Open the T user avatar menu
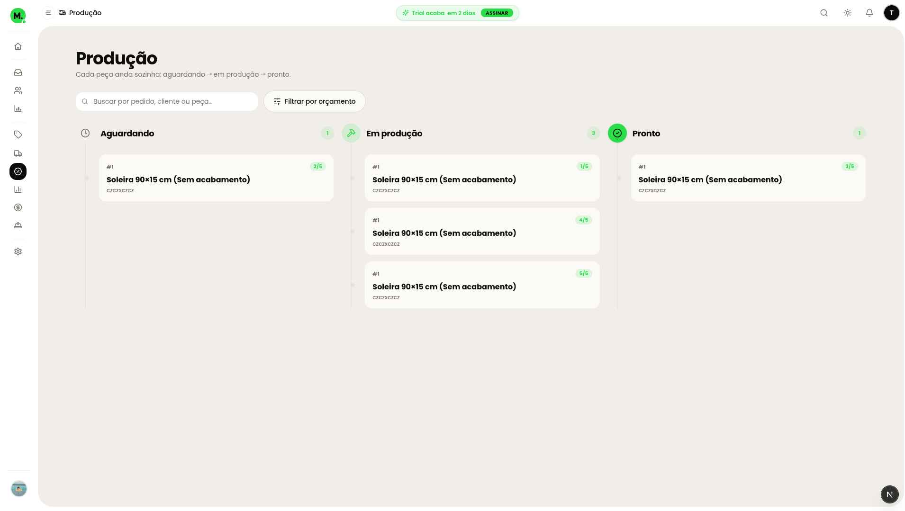Viewport: 905px width, 511px height. pos(892,13)
